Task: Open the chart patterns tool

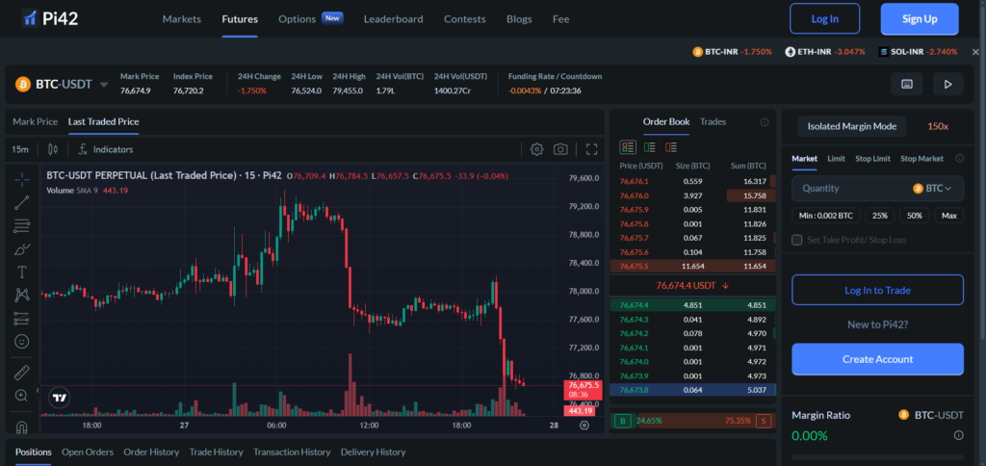Action: 21,295
